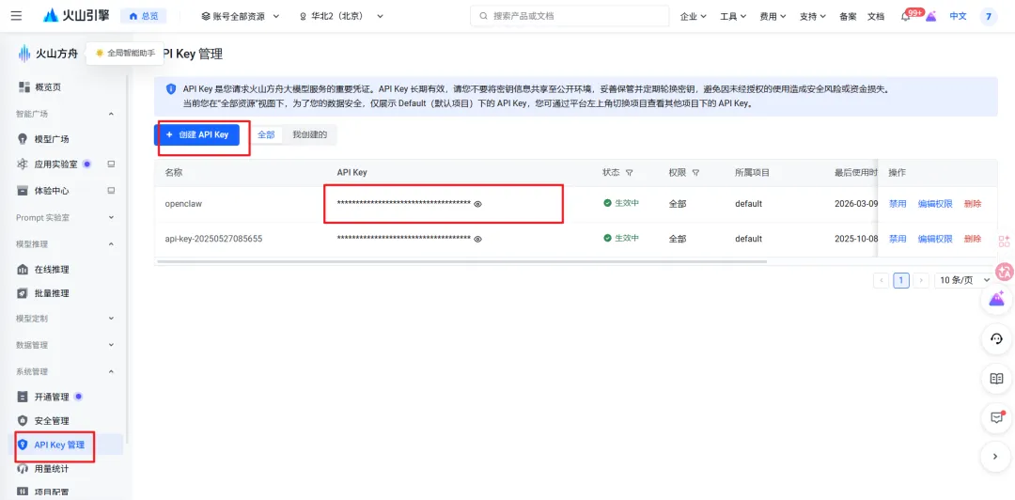Go to previous page arrow in pagination
The image size is (1015, 500).
881,280
